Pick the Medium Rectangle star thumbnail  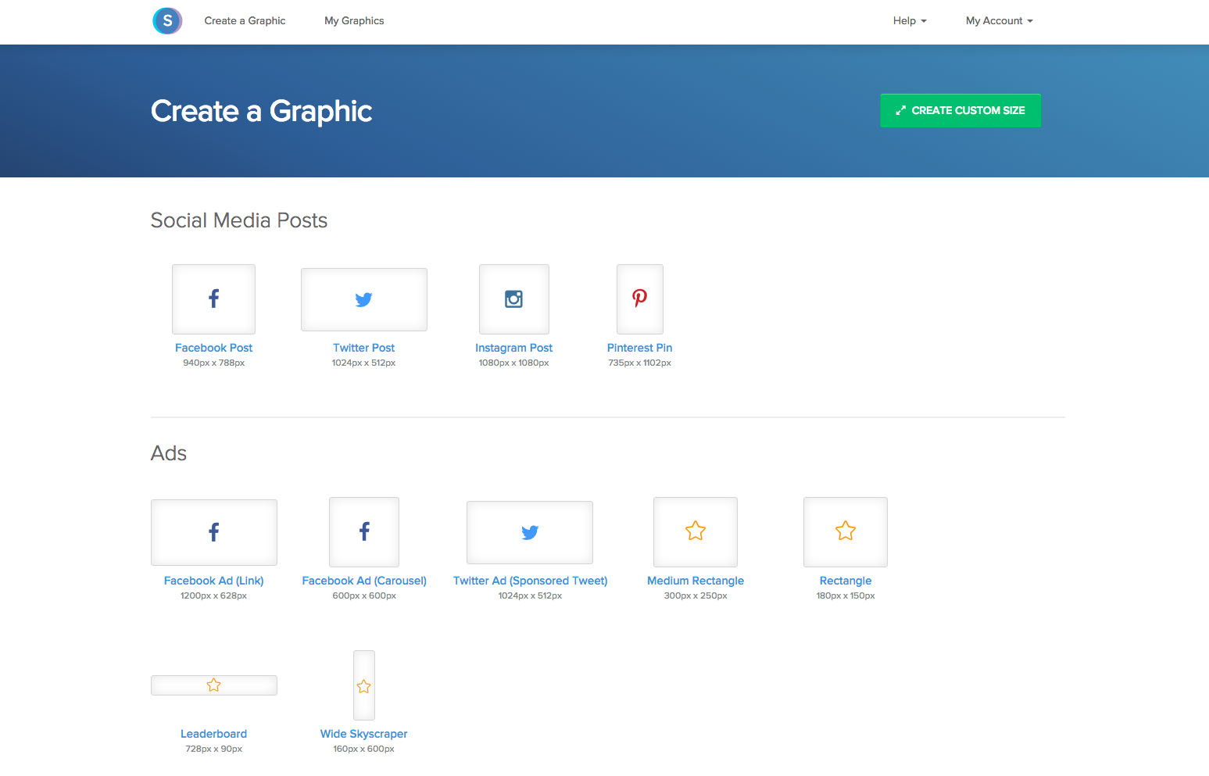tap(696, 532)
